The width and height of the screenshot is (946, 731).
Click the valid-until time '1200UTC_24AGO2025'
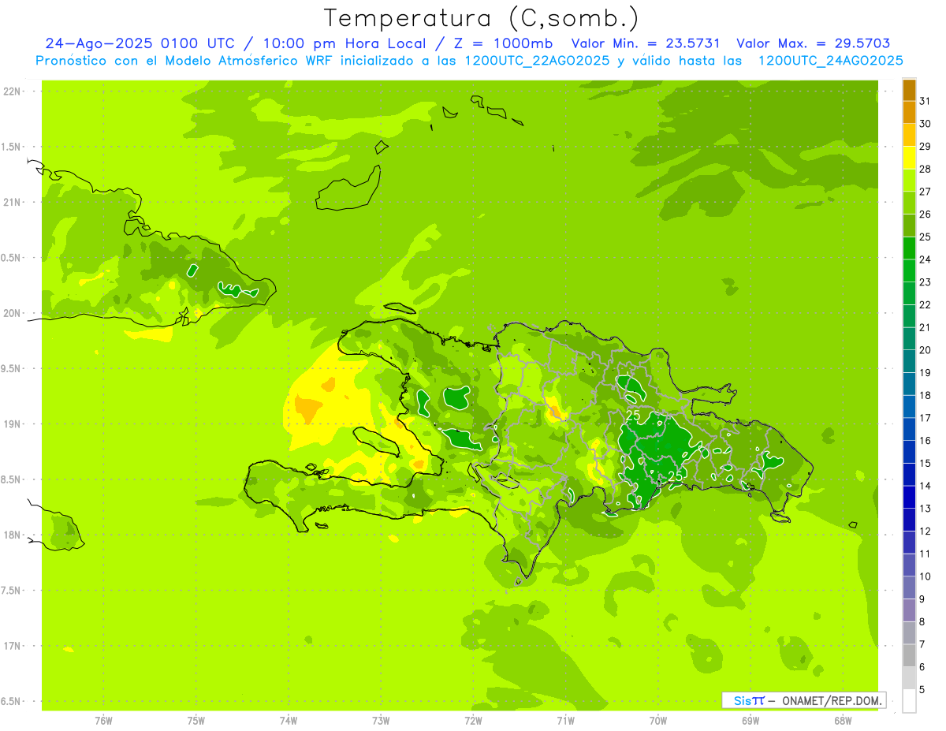830,60
